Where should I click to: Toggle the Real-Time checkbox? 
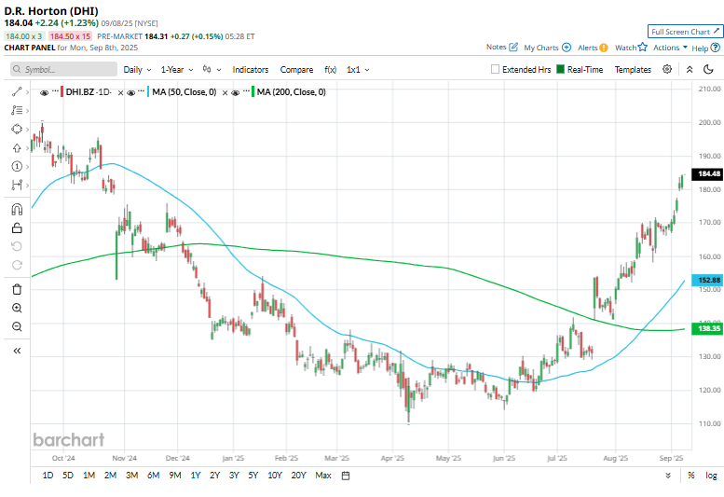click(561, 69)
